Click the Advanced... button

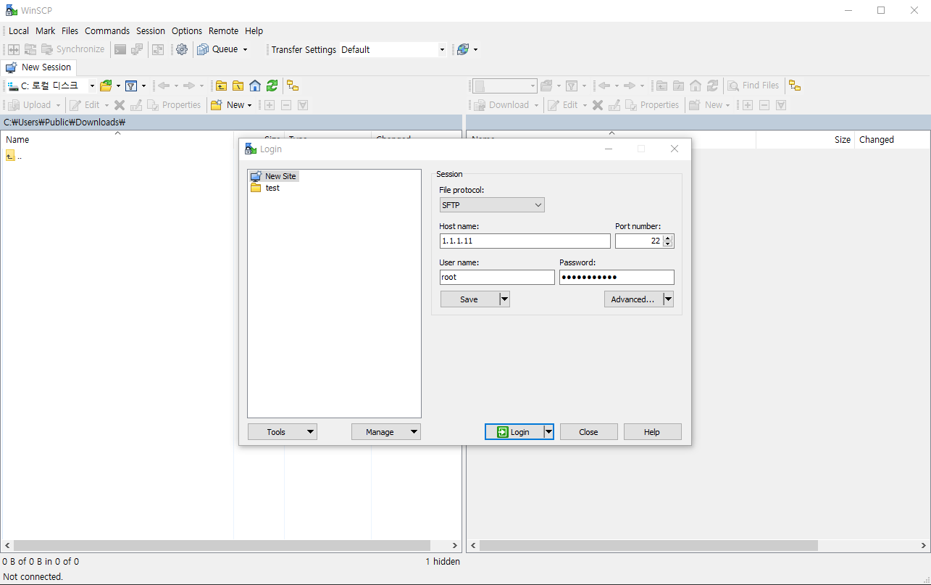(x=633, y=299)
